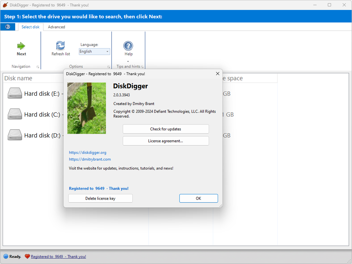Click the Hard disk (D:) label text

(42, 135)
